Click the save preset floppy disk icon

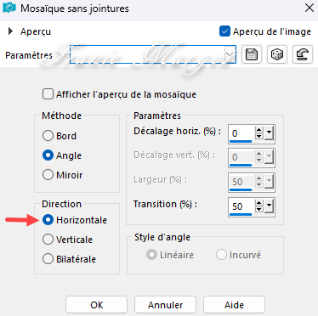[x=252, y=54]
